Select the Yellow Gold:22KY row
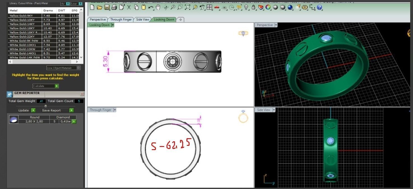This screenshot has height=189, width=413. 44,36
